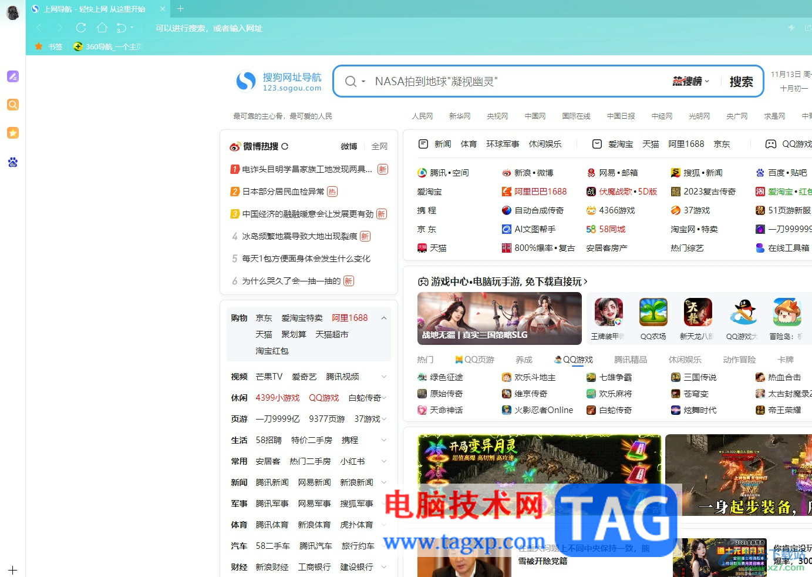
Task: Open AI文图帮手 link
Action: click(x=528, y=229)
